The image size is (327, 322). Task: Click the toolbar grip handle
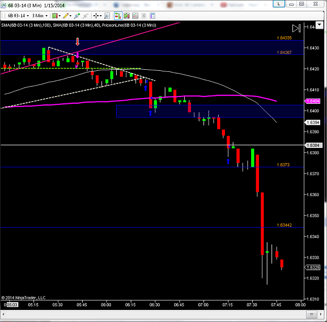pos(2,16)
